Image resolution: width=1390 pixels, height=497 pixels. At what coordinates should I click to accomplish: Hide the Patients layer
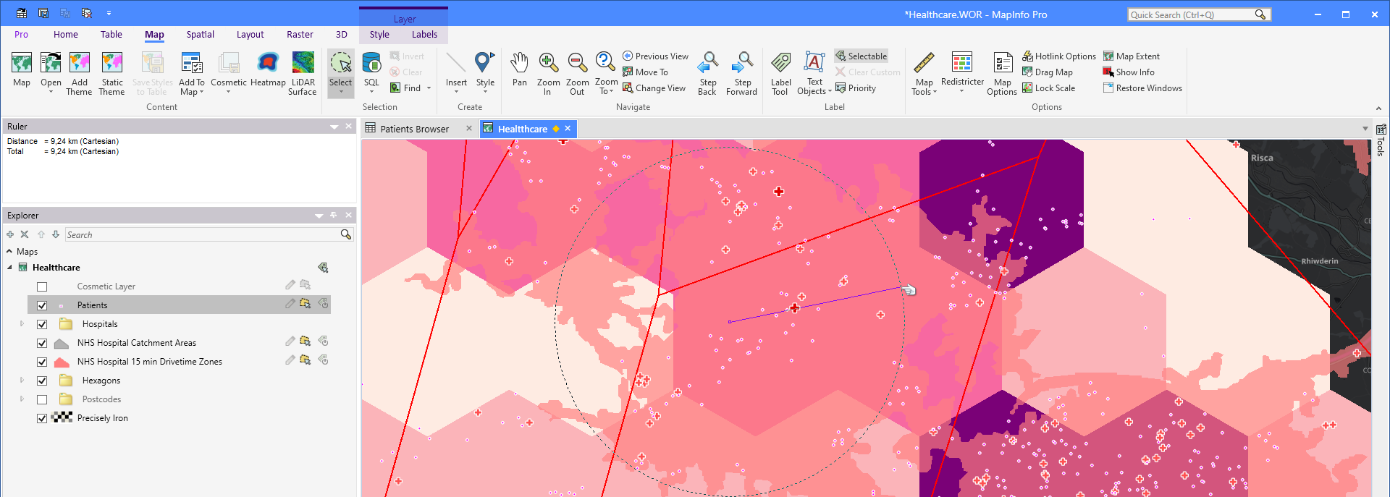(42, 305)
